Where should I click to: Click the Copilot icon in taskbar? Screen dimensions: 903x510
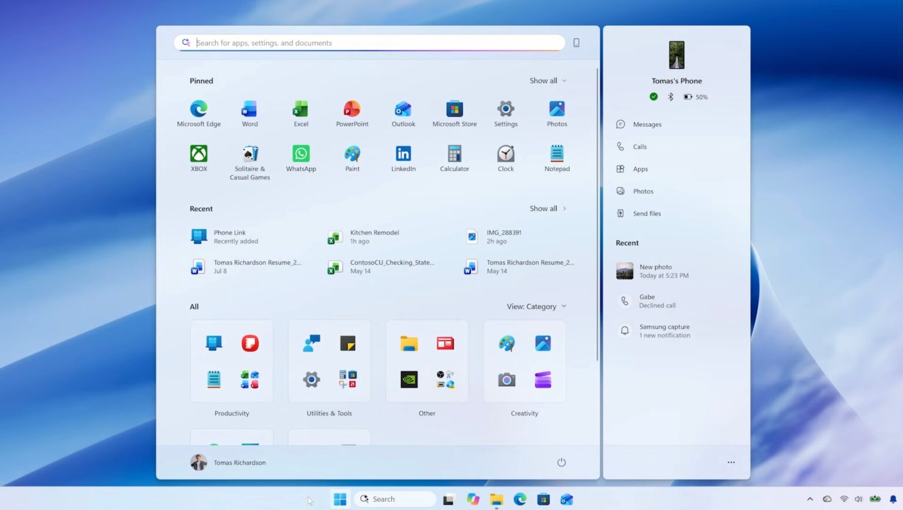[x=473, y=499]
